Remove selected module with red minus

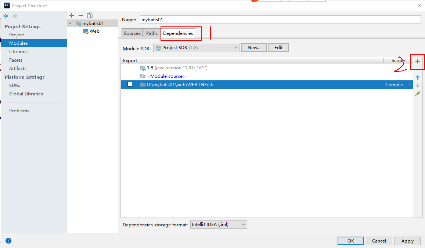point(81,15)
